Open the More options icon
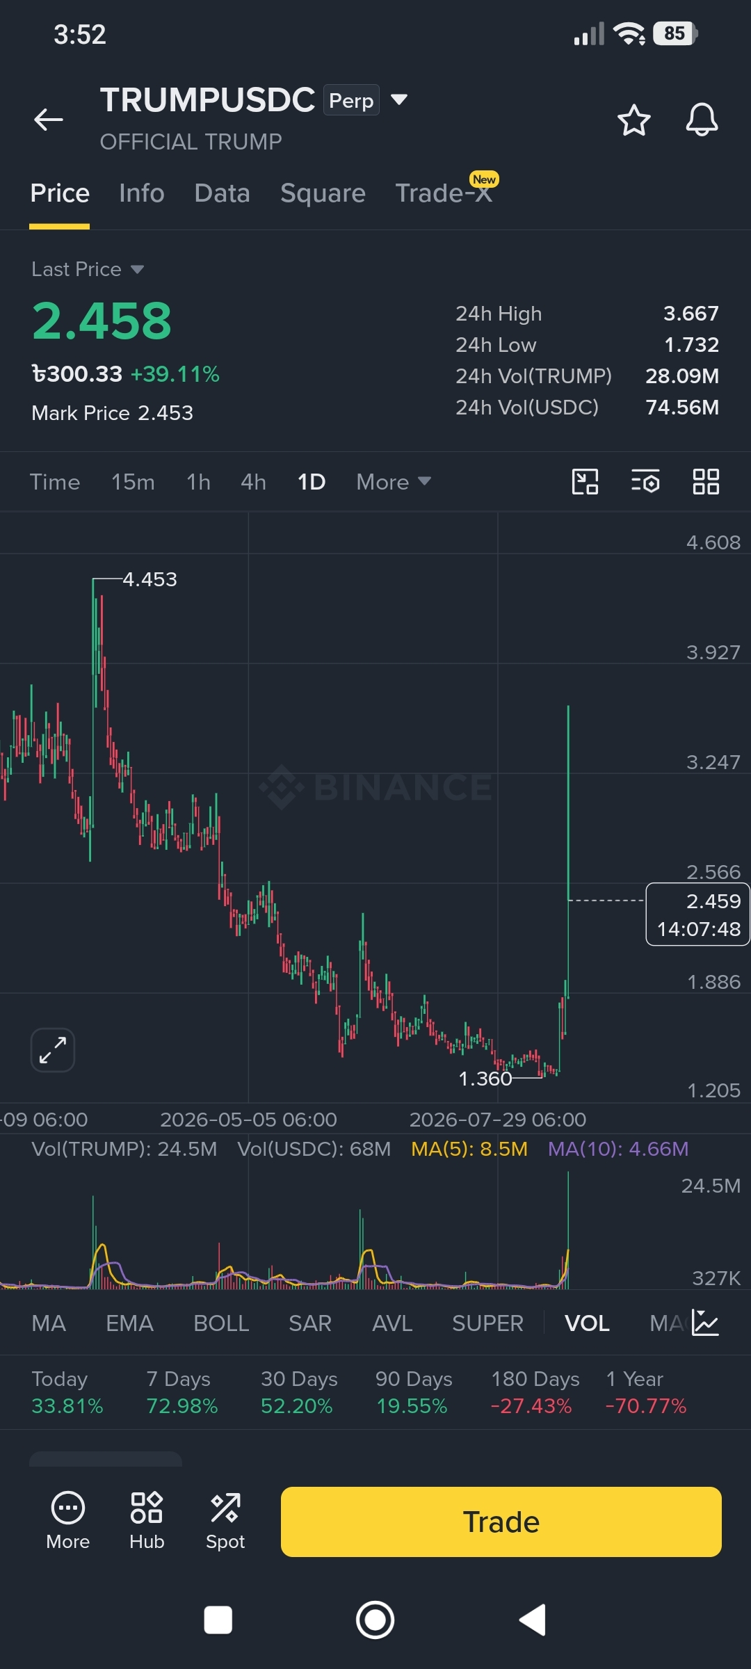 (x=68, y=1520)
